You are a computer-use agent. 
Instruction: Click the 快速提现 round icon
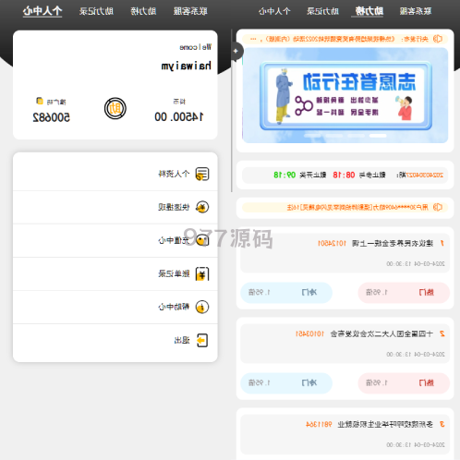pos(202,207)
